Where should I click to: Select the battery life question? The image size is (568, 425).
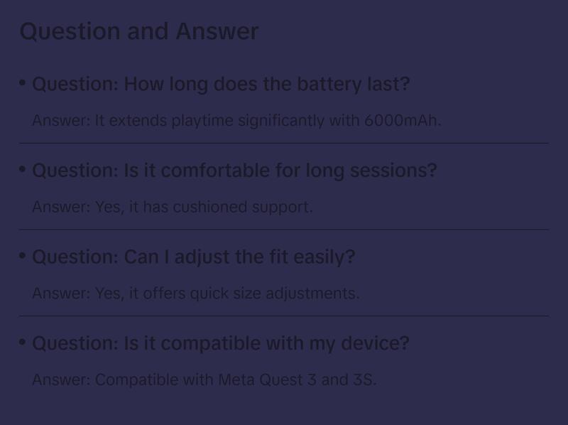click(221, 84)
